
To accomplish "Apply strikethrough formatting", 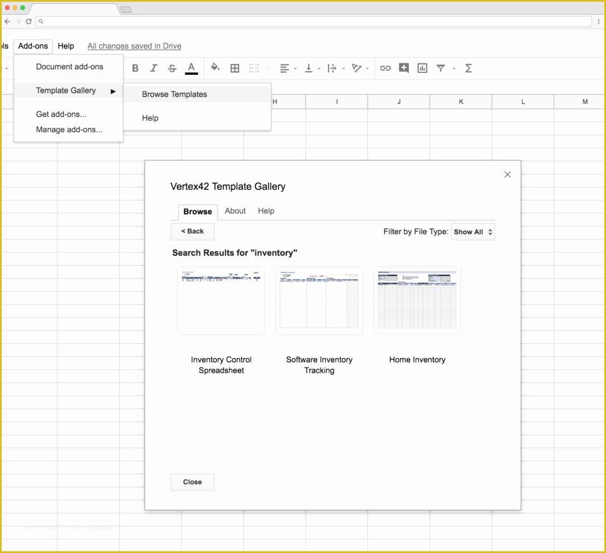I will (x=172, y=68).
